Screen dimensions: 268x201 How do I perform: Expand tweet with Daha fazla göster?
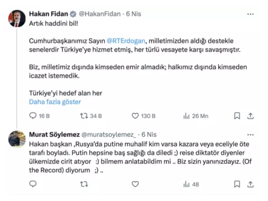click(55, 102)
